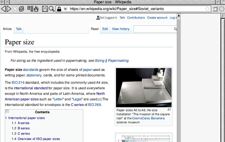Open the standards link
This screenshot has width=225, height=142.
point(31,70)
